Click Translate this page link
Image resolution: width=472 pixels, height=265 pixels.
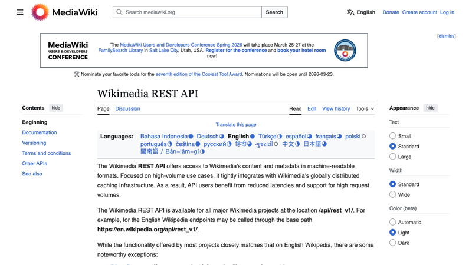(x=235, y=125)
